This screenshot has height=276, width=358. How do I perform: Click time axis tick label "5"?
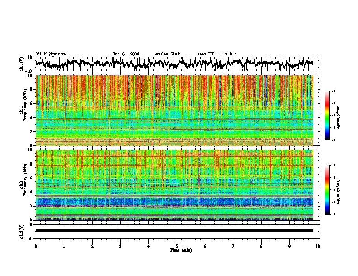[x=177, y=246]
